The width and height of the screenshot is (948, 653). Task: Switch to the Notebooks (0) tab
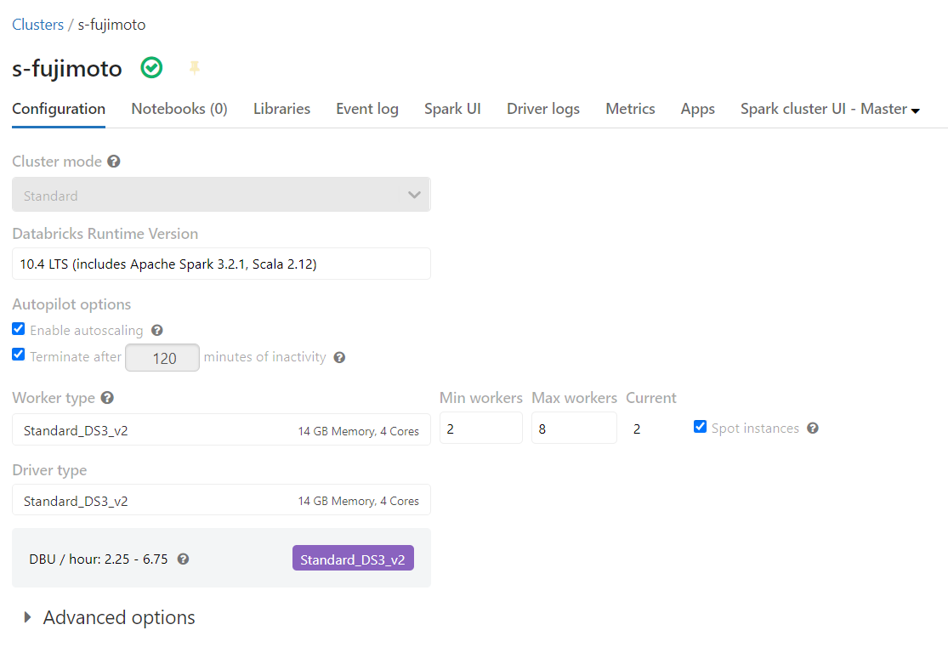pyautogui.click(x=179, y=110)
